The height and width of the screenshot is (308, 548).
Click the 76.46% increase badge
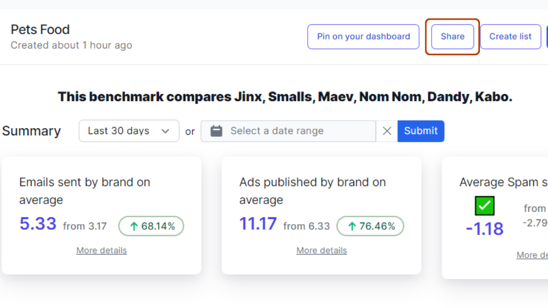tap(370, 226)
